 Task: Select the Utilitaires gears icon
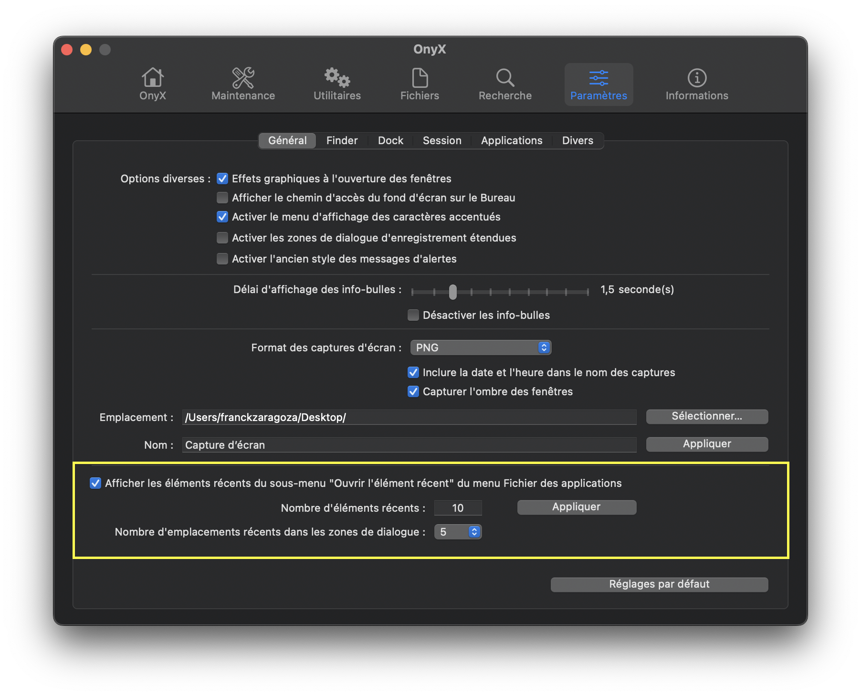[x=337, y=78]
